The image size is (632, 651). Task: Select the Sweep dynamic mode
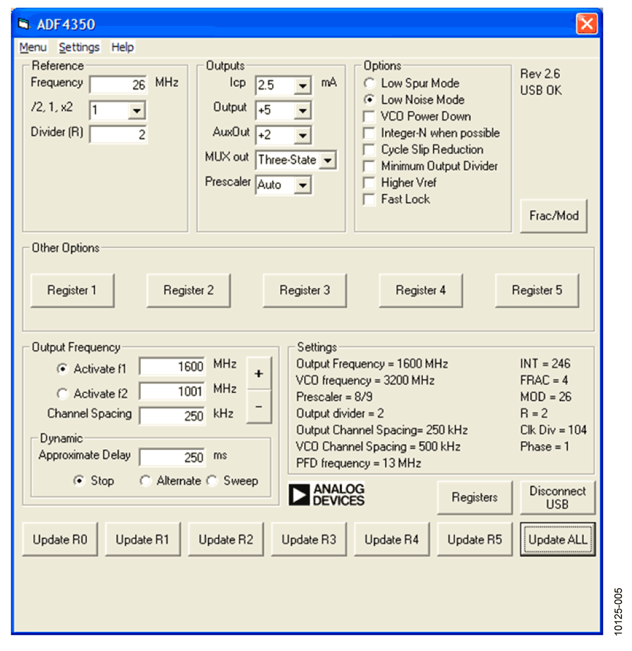(212, 481)
